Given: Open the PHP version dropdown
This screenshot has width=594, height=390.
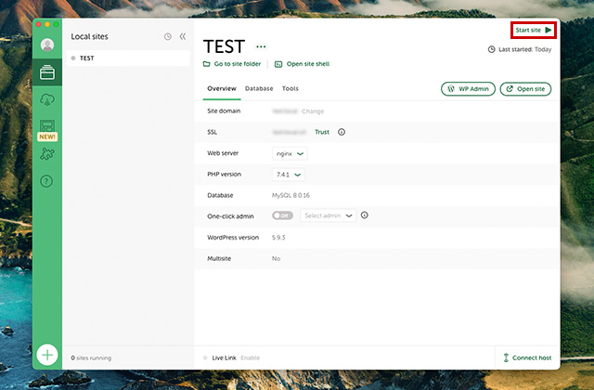Looking at the screenshot, I should [x=289, y=175].
